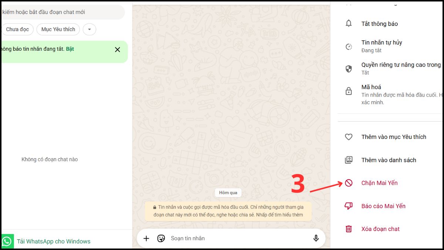Choose Chặn Mai Yến from the menu
The image size is (444, 250).
tap(379, 183)
